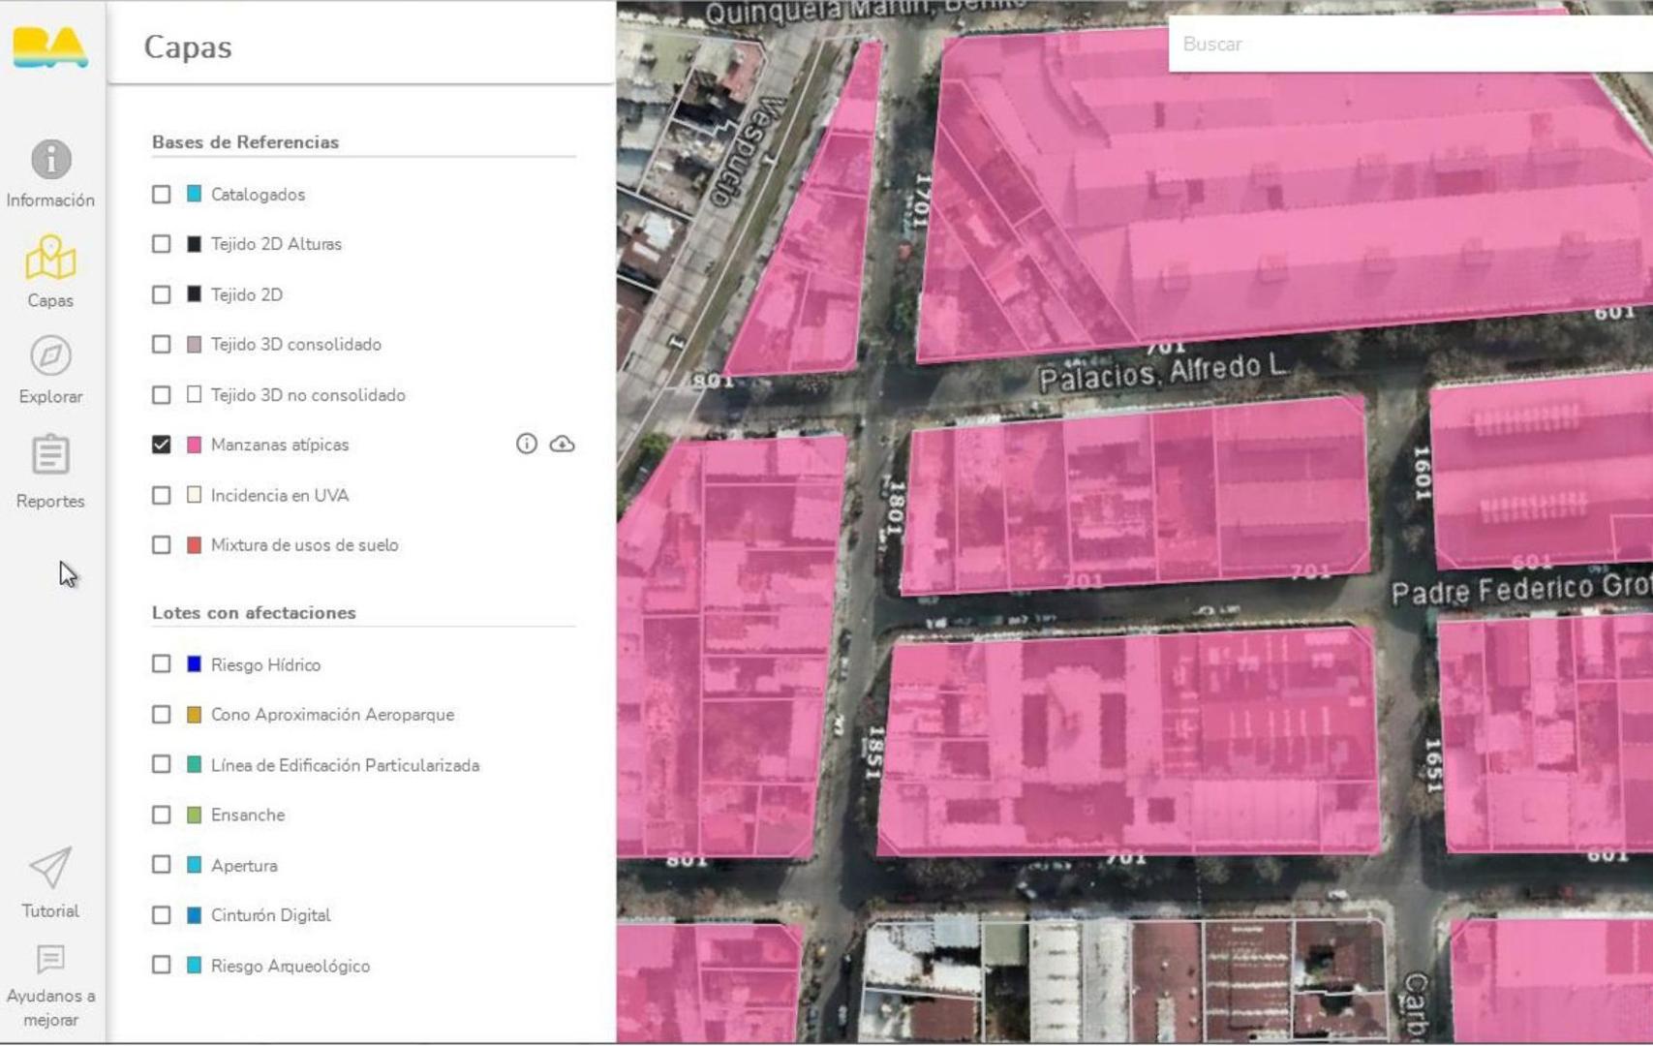This screenshot has width=1653, height=1046.
Task: Click the green Ensanche color swatch
Action: (194, 815)
